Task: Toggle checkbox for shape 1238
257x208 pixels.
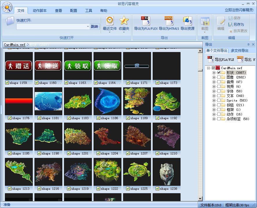Action: 157,189
